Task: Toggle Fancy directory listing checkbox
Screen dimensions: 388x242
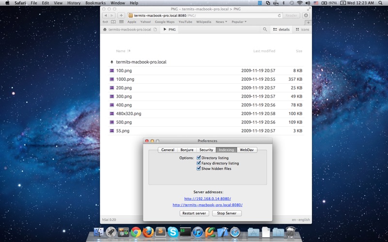Action: pyautogui.click(x=198, y=163)
